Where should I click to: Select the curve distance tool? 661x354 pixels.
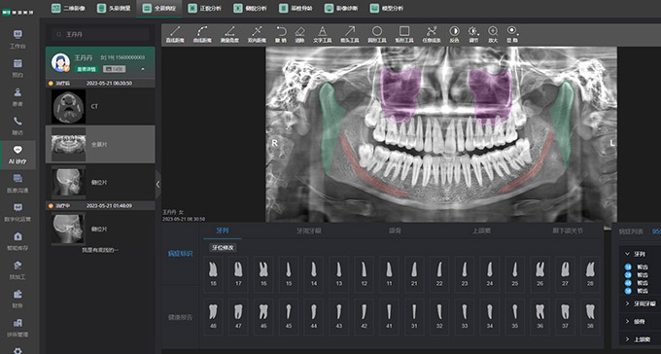202,34
